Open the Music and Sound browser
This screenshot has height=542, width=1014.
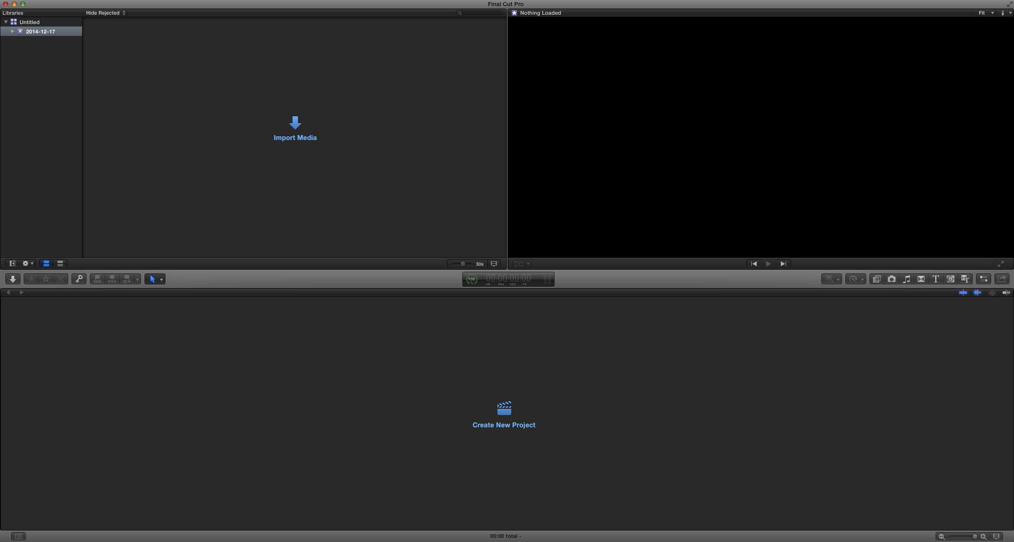coord(906,279)
